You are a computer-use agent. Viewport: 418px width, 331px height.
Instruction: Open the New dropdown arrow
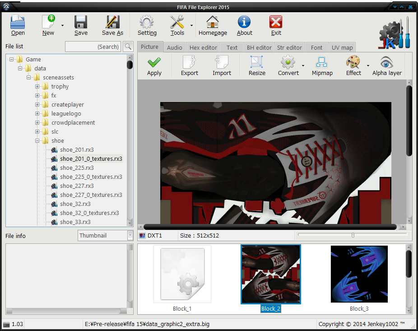tap(62, 26)
